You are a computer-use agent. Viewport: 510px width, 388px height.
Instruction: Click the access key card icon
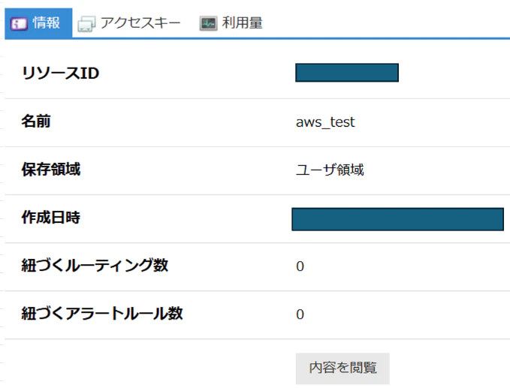click(x=86, y=24)
